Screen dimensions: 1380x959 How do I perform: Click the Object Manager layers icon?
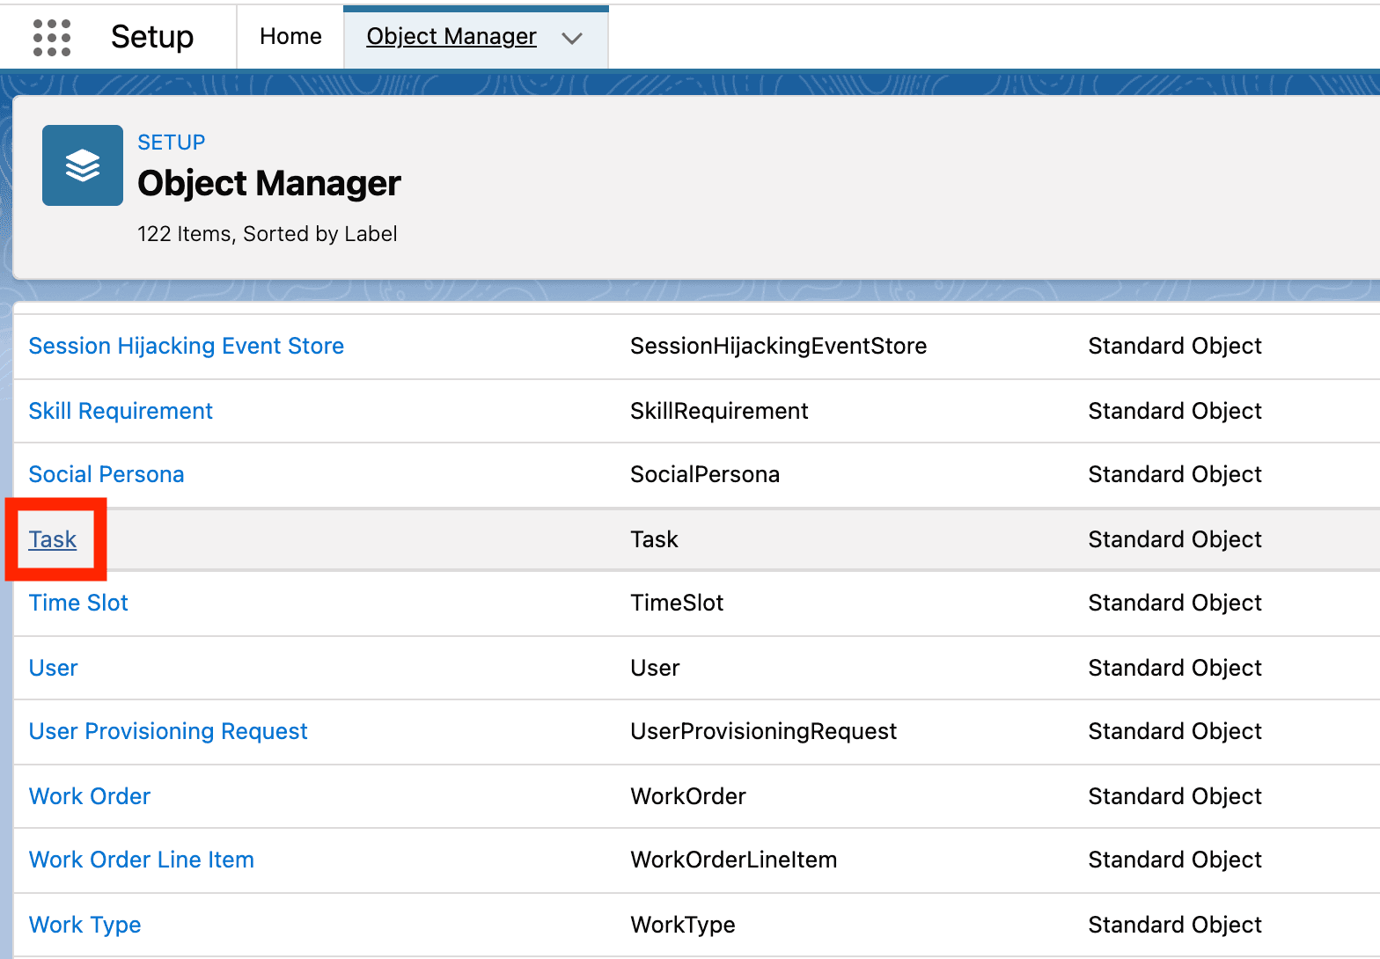tap(83, 165)
